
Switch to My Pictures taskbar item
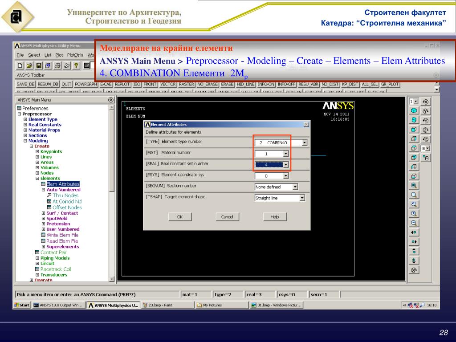tap(222, 305)
